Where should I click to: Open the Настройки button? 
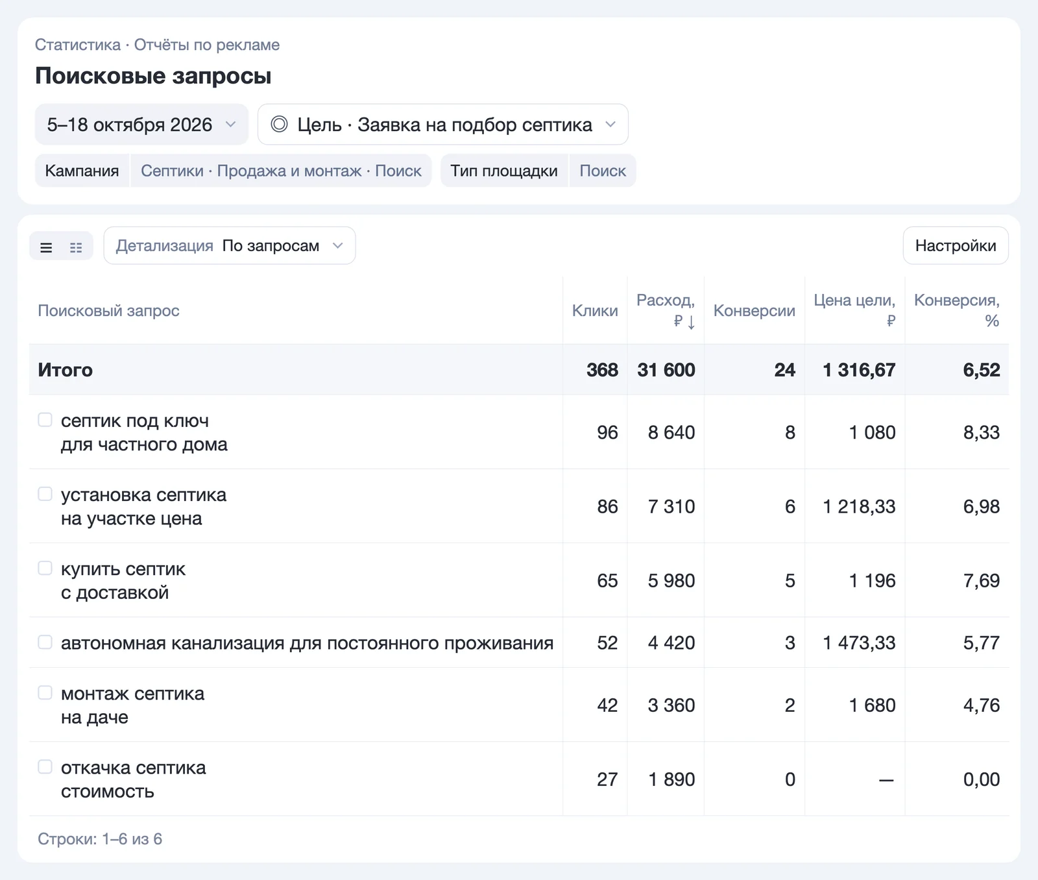956,245
